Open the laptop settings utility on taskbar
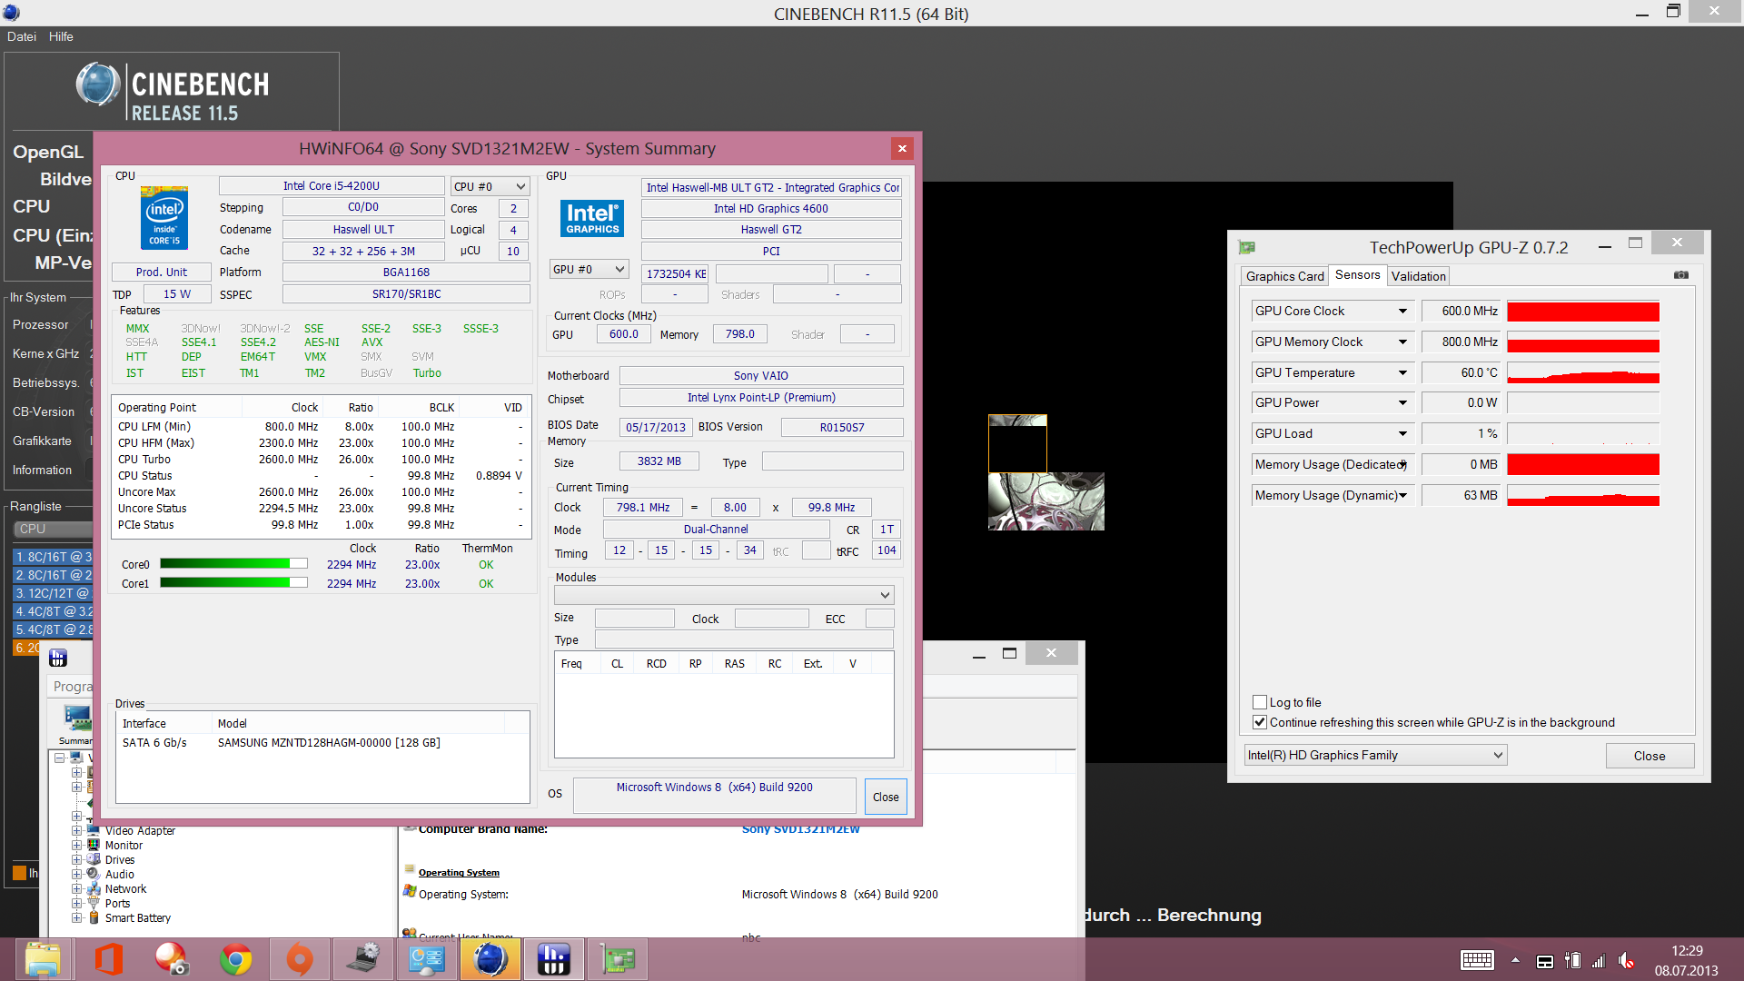Viewport: 1744px width, 981px height. click(362, 959)
